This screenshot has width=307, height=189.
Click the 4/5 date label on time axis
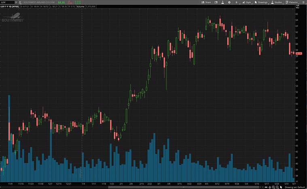(x=207, y=184)
